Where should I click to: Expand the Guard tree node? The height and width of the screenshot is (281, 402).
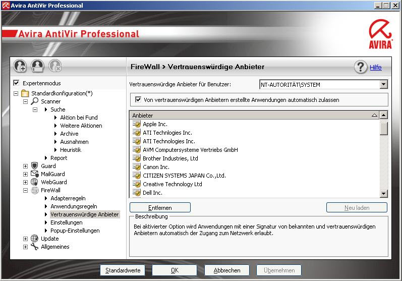[x=25, y=166]
